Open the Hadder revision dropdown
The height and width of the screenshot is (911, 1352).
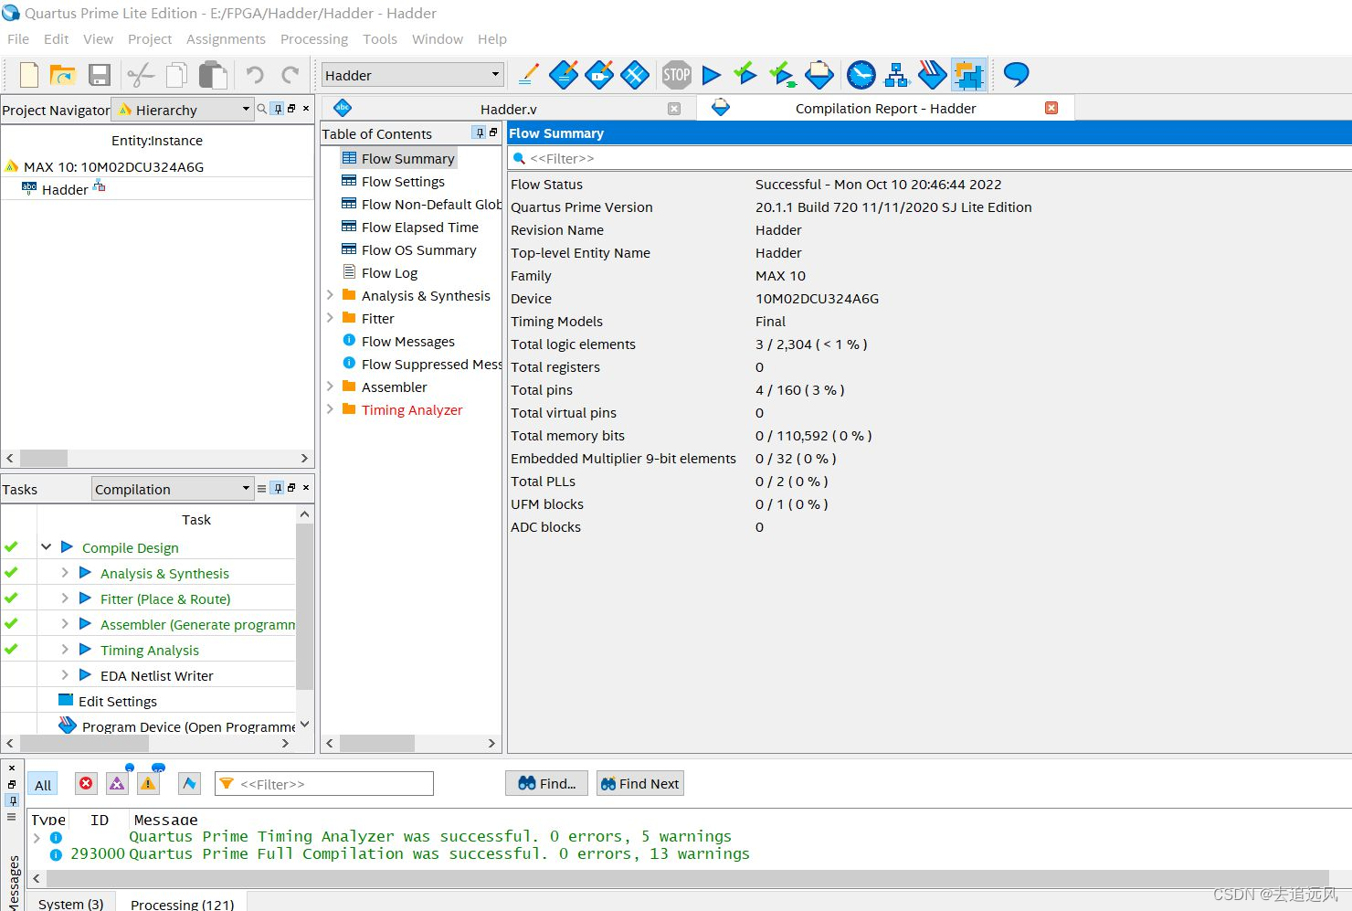pyautogui.click(x=413, y=75)
